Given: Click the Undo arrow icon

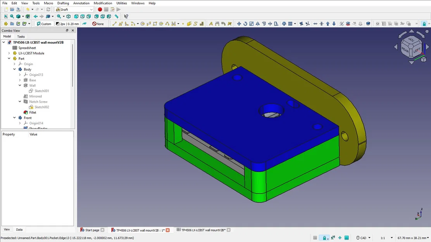Looking at the screenshot, I should tap(28, 9).
